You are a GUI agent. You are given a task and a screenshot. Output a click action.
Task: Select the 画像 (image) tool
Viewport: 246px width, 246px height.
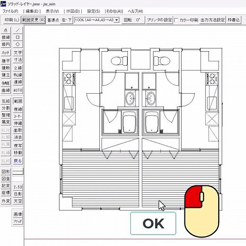click(x=18, y=214)
